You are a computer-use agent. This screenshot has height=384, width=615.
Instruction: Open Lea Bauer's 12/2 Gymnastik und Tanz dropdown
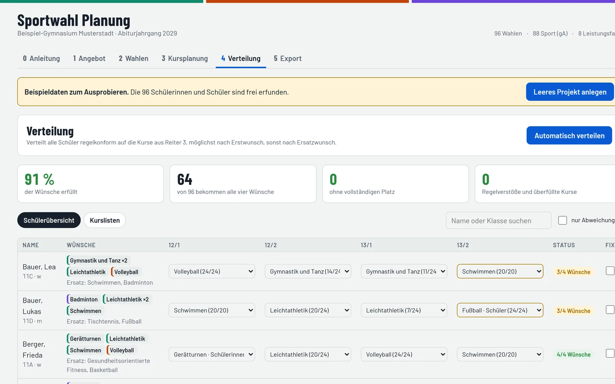tap(308, 271)
